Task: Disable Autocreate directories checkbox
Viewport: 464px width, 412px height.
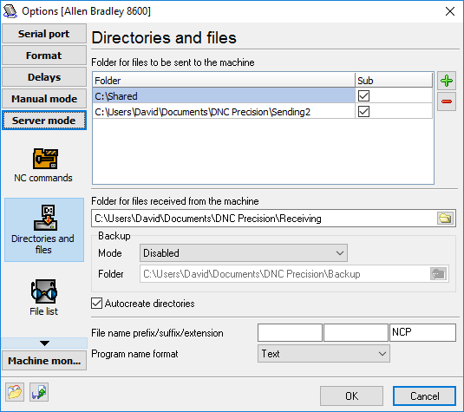Action: (97, 304)
